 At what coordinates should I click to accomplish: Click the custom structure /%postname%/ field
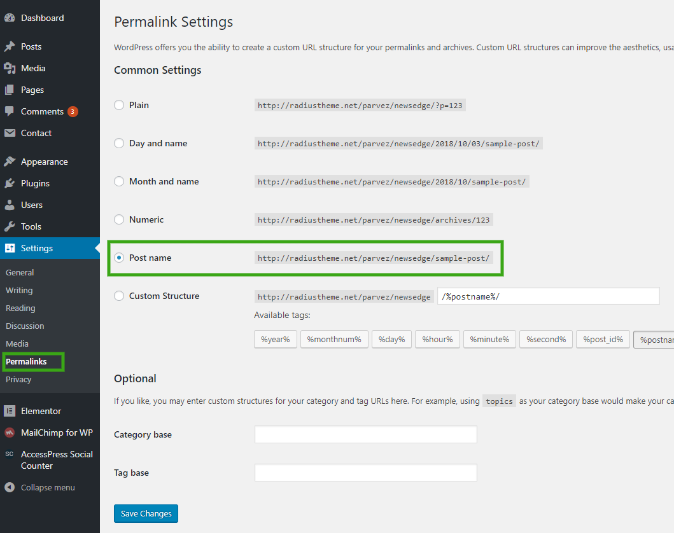[549, 296]
